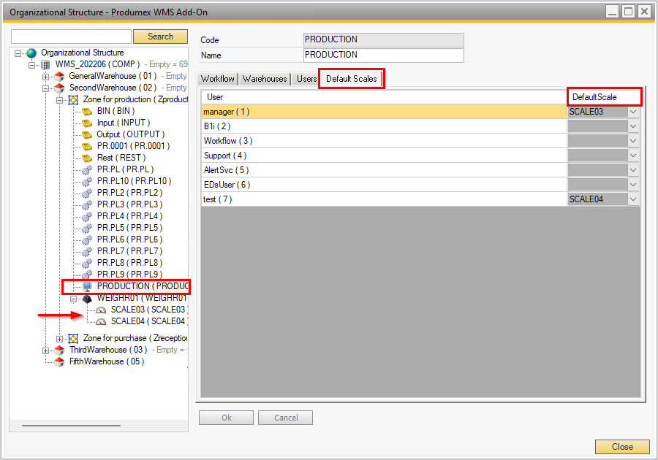The height and width of the screenshot is (460, 658).
Task: Click the Zone for production icon
Action: pyautogui.click(x=73, y=99)
